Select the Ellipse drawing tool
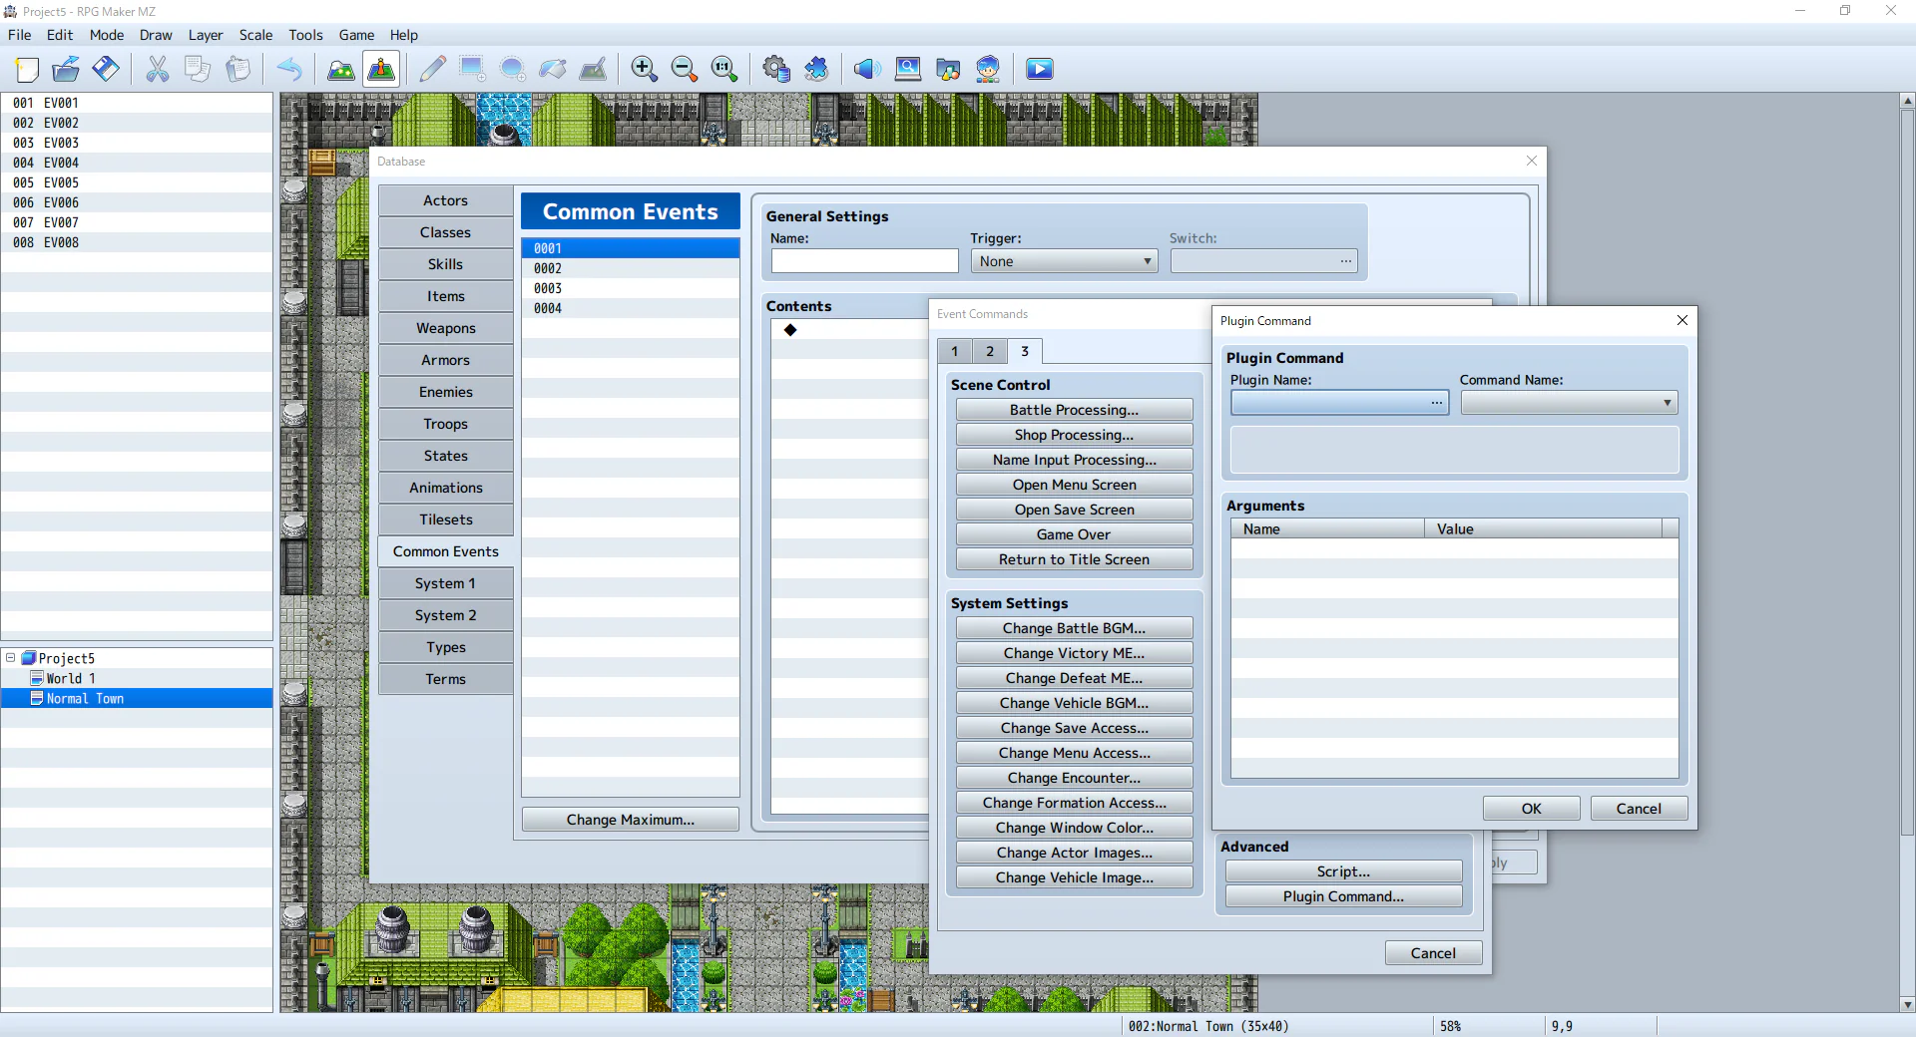Screen dimensions: 1916x1037 tap(513, 69)
